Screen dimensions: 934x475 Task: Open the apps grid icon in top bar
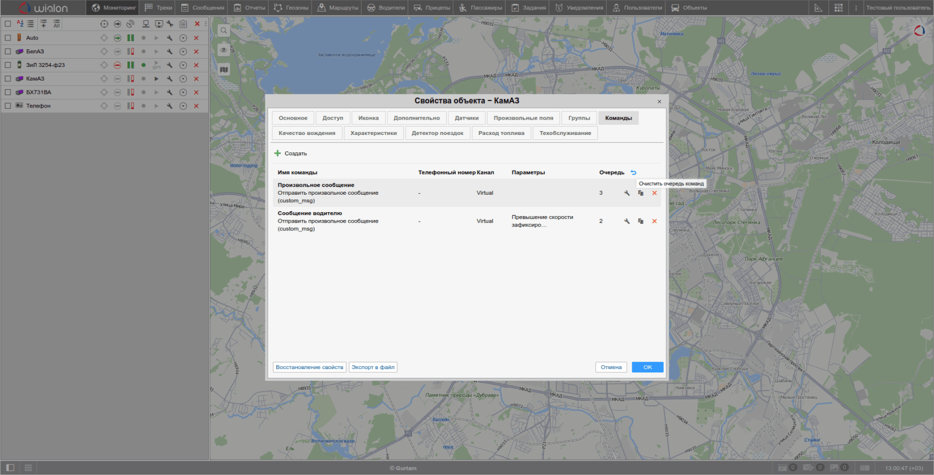tap(838, 8)
